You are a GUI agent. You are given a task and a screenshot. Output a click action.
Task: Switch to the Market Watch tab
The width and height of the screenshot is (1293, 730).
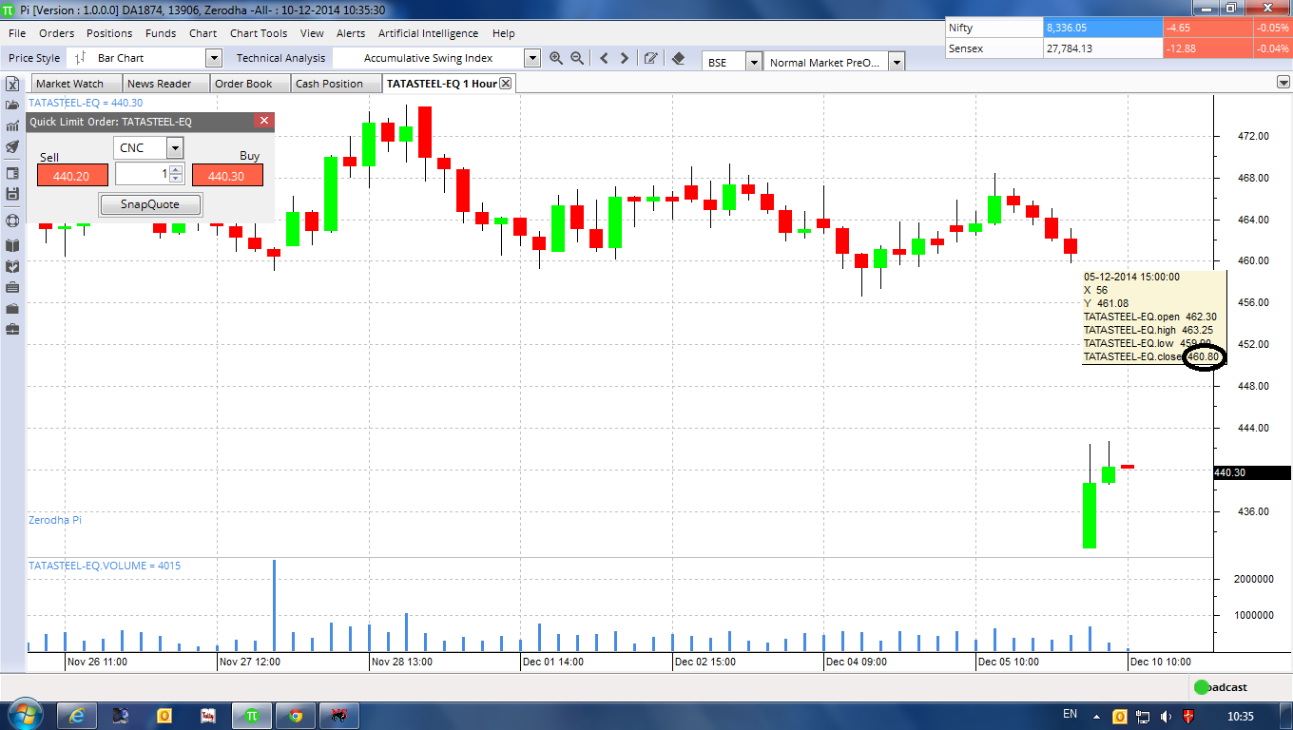(75, 84)
